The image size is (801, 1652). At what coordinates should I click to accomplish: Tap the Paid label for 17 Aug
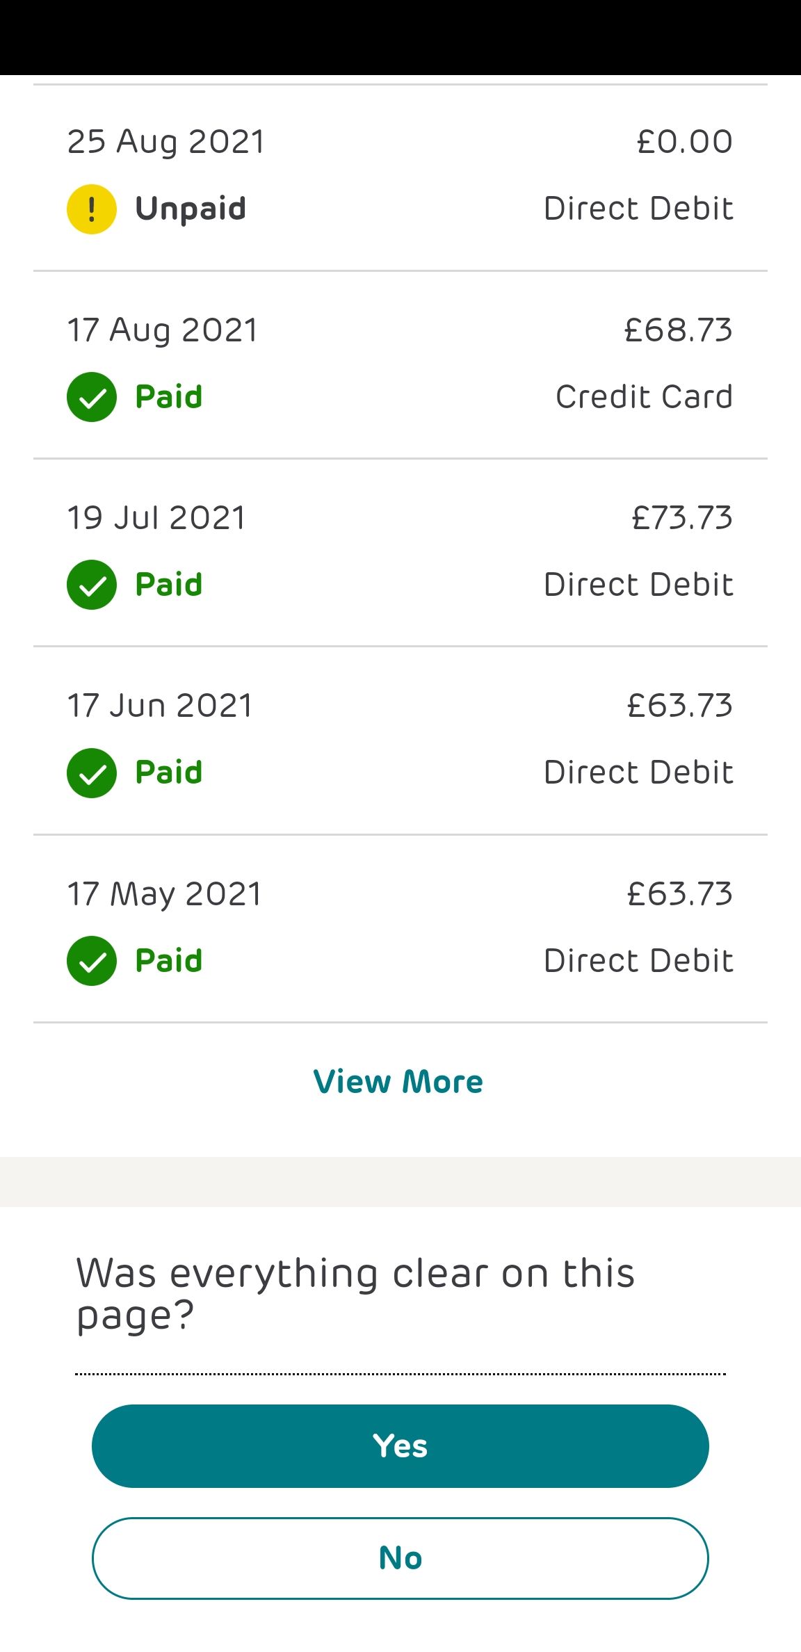pyautogui.click(x=169, y=397)
